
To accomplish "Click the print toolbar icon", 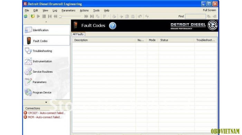I will click(114, 16).
